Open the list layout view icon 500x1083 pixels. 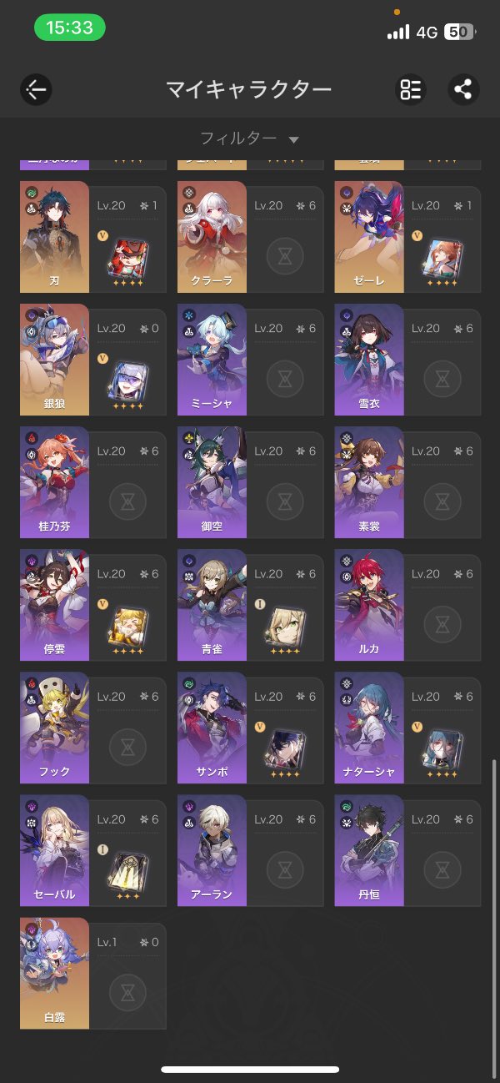(411, 89)
